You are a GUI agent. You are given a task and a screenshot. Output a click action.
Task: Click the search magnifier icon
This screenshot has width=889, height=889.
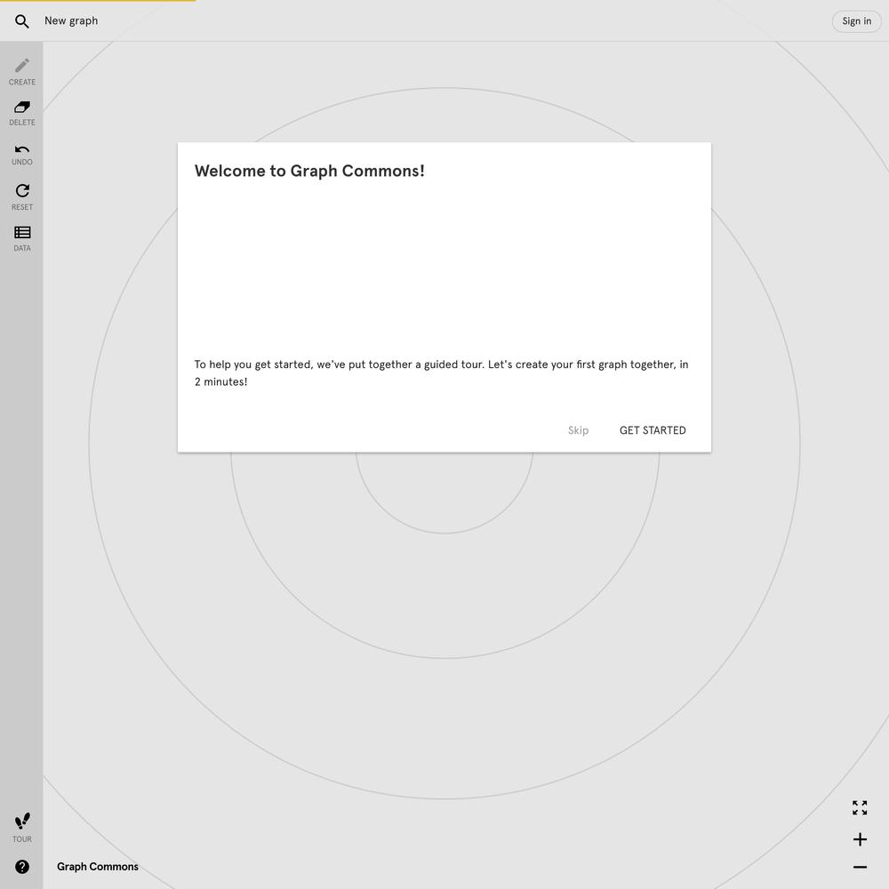(x=21, y=21)
